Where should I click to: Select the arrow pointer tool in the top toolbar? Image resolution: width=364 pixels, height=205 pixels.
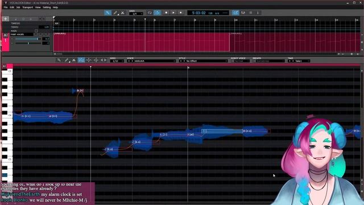pyautogui.click(x=107, y=13)
